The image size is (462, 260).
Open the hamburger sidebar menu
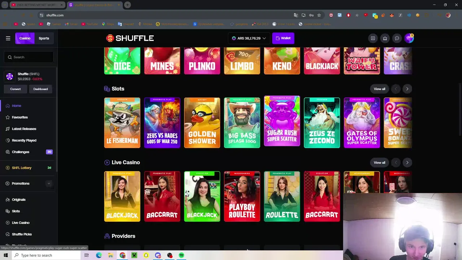tap(8, 38)
